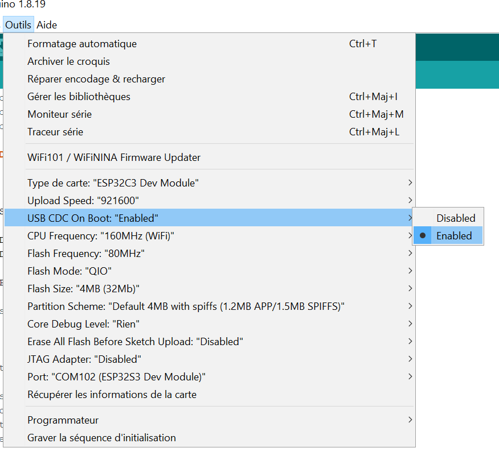This screenshot has height=456, width=499.
Task: Expand JTAG Adapter submenu
Action: point(210,359)
